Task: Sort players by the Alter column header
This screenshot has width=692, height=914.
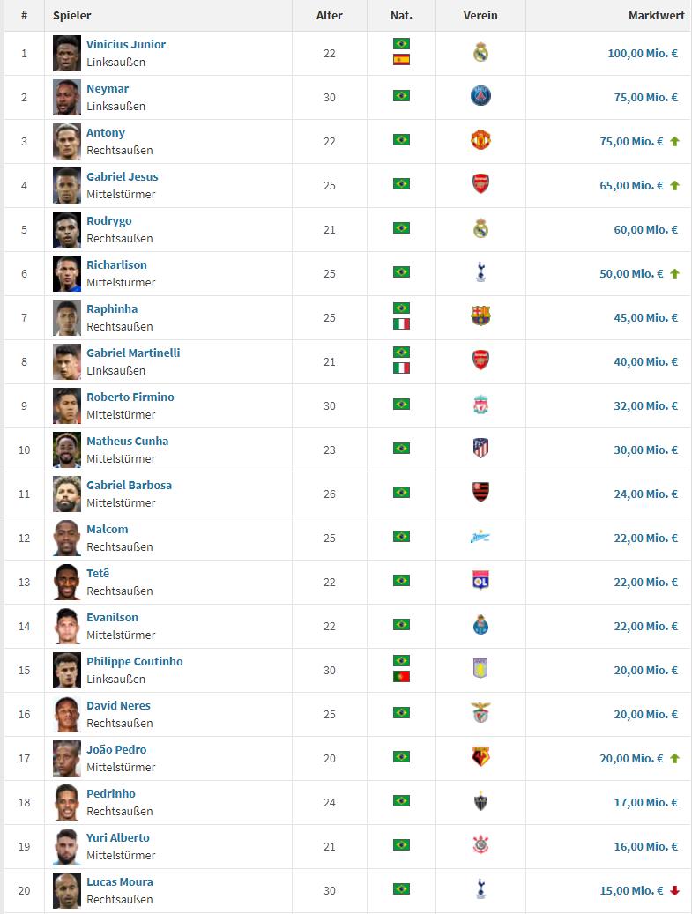Action: pyautogui.click(x=330, y=16)
